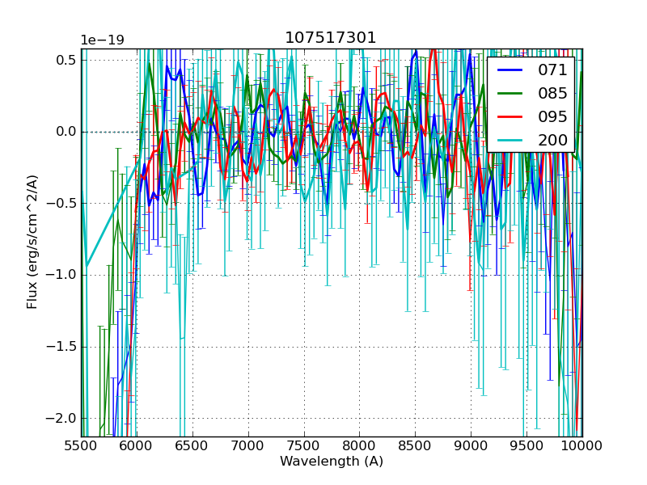Click the 10000 x-axis tick label
Image resolution: width=647 pixels, height=485 pixels.
pos(582,445)
